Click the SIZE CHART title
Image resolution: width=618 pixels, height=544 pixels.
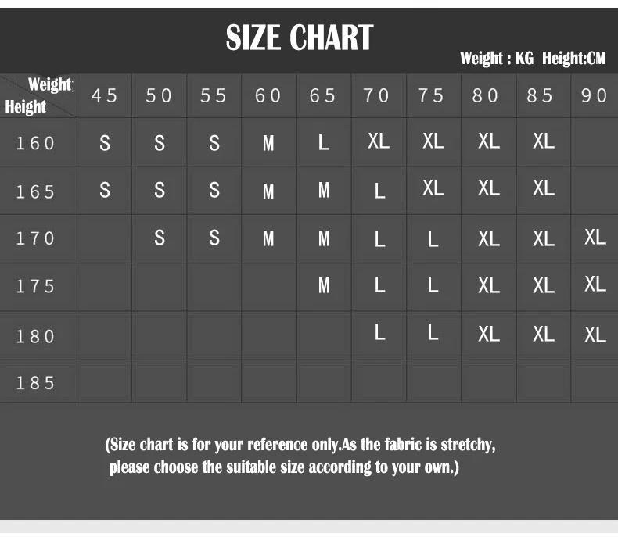point(300,38)
